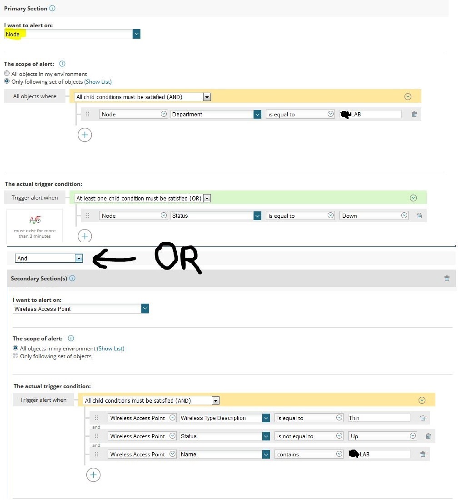This screenshot has height=500, width=469.
Task: Delete the Node Department scope condition
Action: pyautogui.click(x=414, y=114)
